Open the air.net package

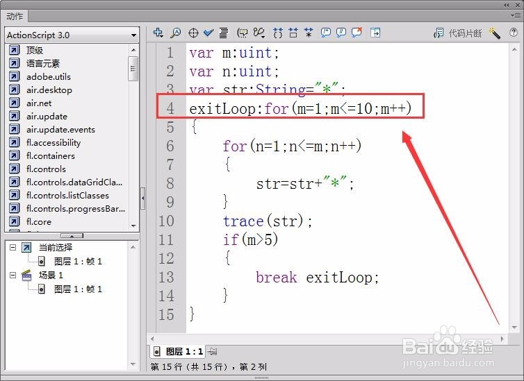39,103
